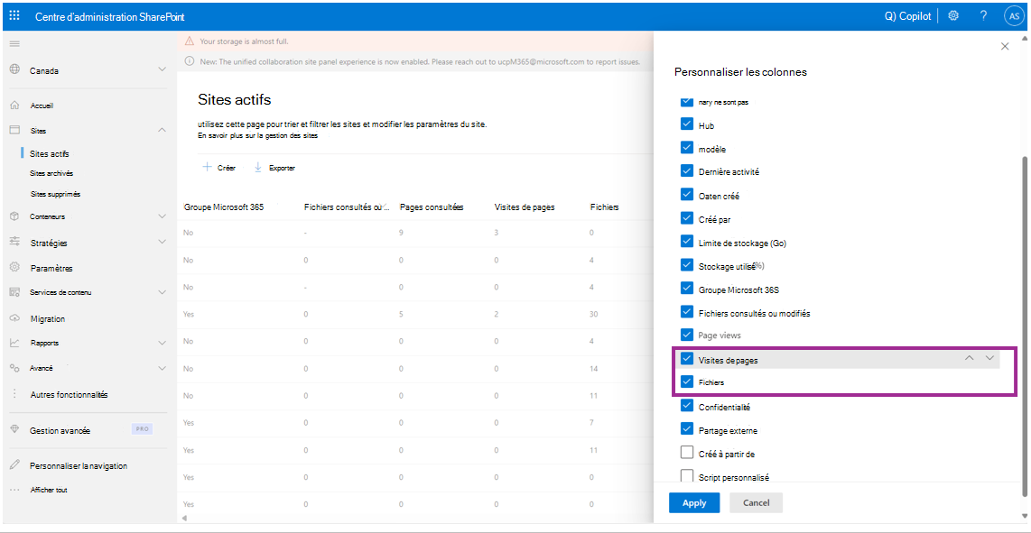Click the Sites icon in navigation
Screen dimensions: 1031x533
14,130
